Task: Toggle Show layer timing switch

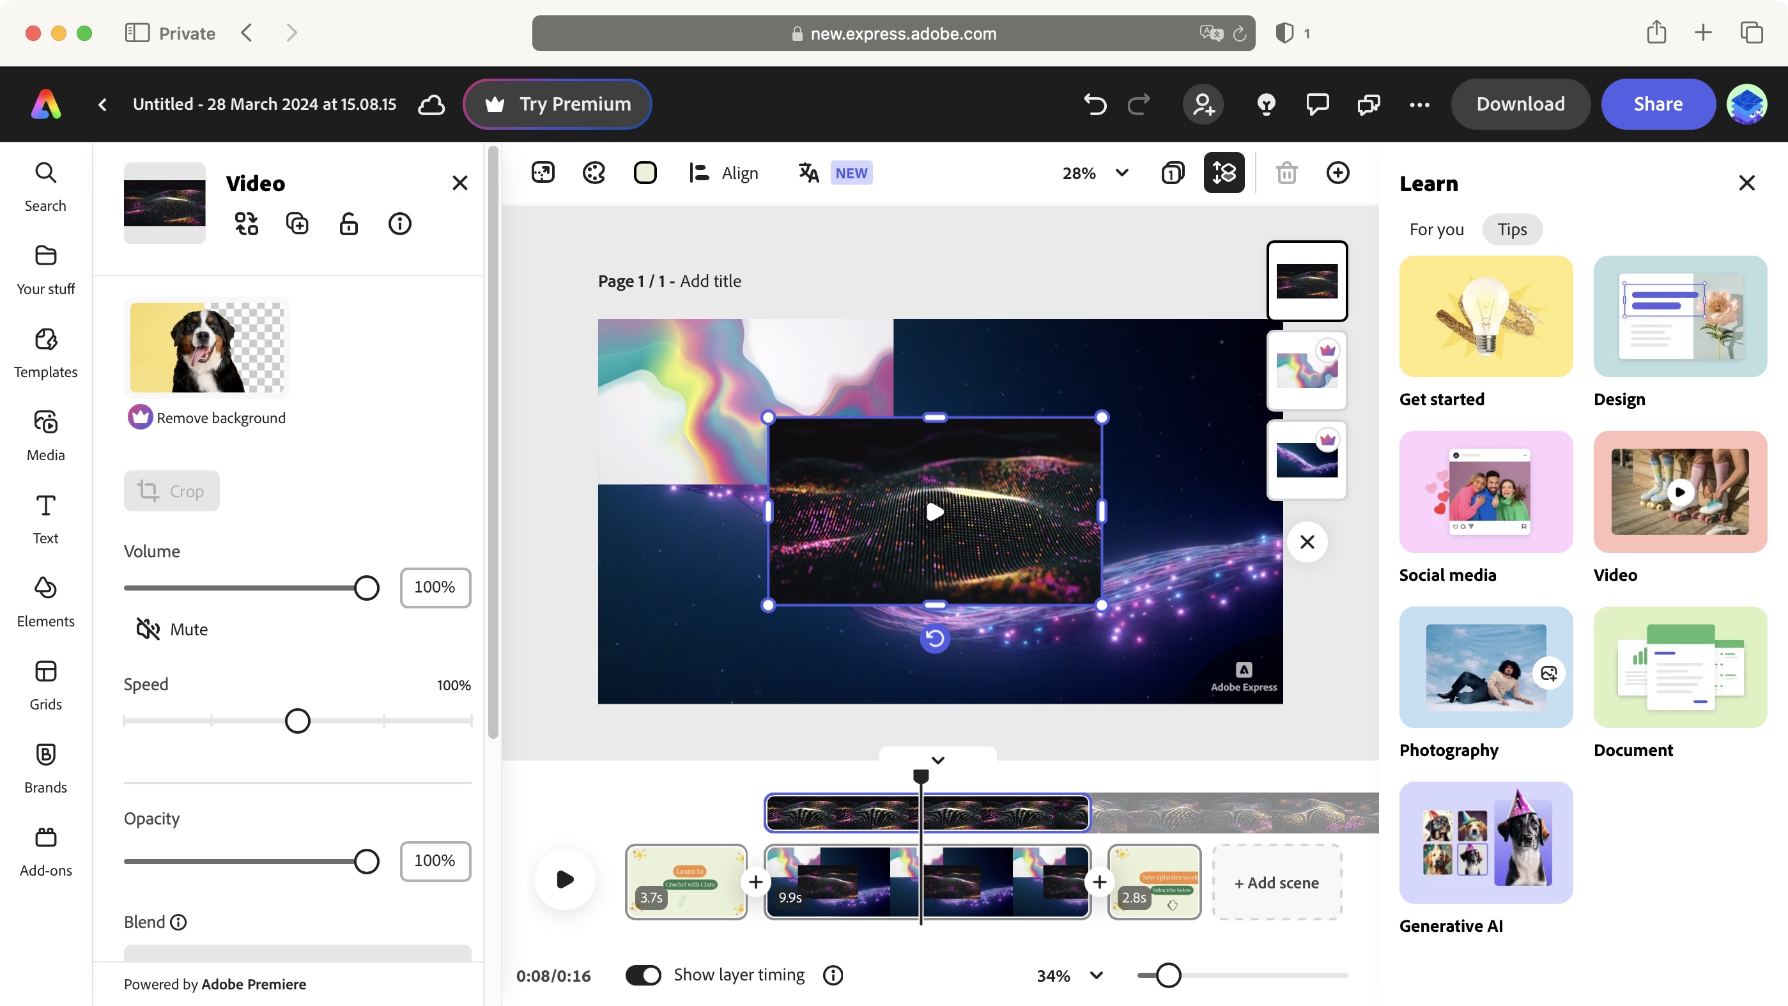Action: click(x=642, y=974)
